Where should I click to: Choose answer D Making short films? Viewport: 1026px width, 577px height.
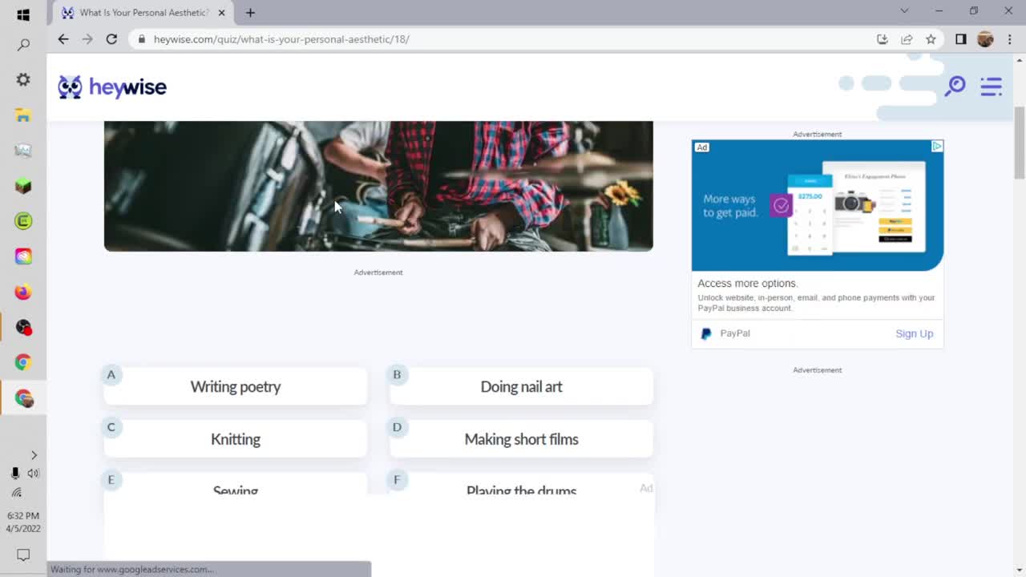(x=521, y=439)
